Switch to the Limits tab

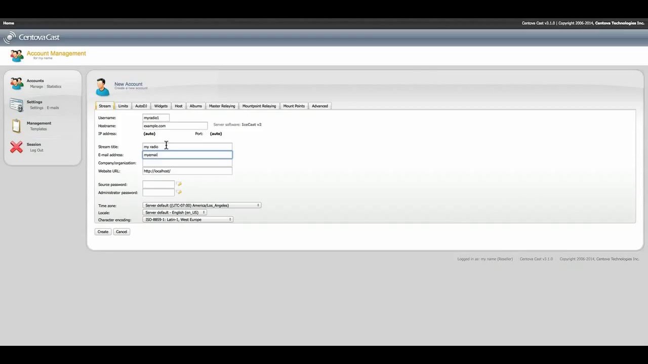click(x=123, y=106)
